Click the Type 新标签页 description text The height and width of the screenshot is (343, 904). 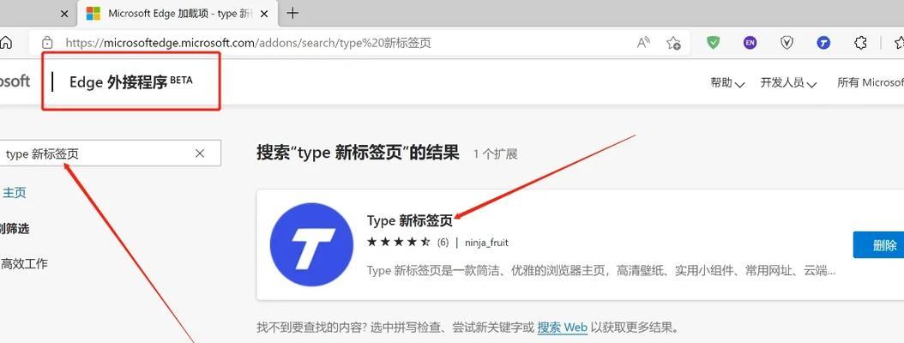pyautogui.click(x=601, y=270)
